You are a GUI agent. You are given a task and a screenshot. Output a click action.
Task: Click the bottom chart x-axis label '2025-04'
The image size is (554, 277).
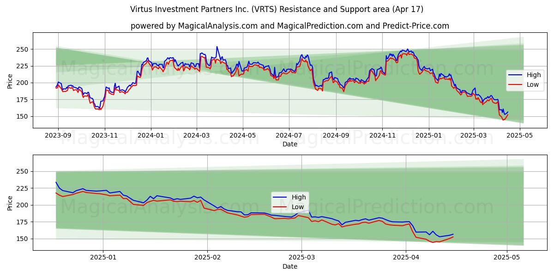click(406, 258)
